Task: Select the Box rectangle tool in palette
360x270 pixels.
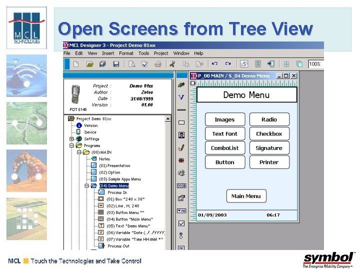Action: (181, 122)
